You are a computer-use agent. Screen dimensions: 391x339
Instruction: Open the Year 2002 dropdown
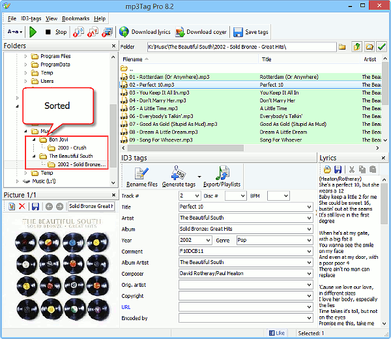click(209, 240)
